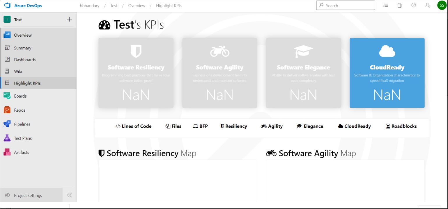The height and width of the screenshot is (209, 448).
Task: Click the Software Agility NaN value
Action: (220, 95)
